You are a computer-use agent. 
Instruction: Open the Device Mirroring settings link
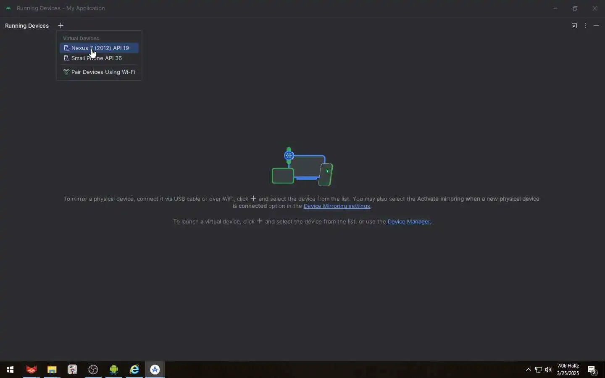pos(337,206)
